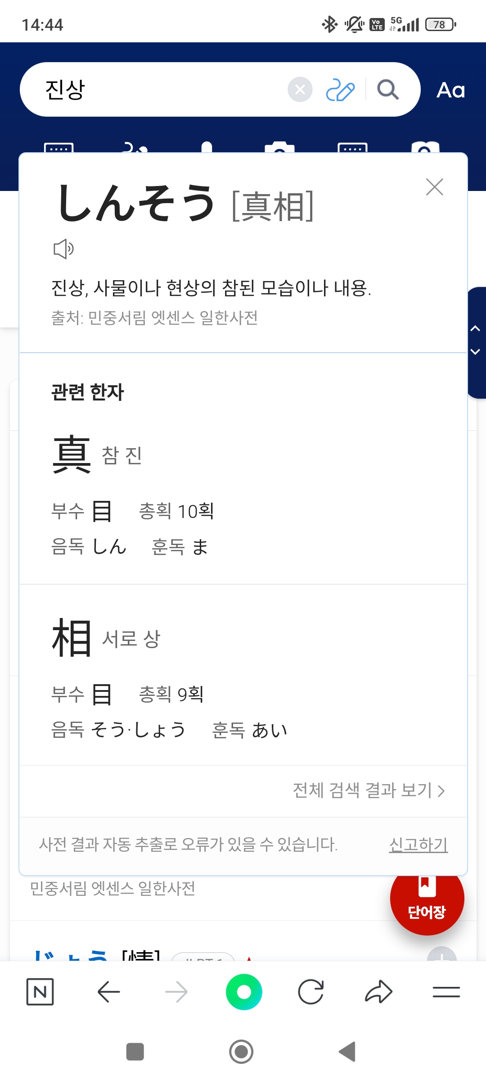Clear the search text field
The image size is (486, 1081).
(x=300, y=90)
